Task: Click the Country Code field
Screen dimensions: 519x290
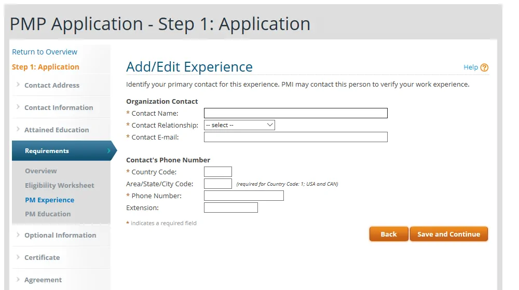Action: [217, 172]
